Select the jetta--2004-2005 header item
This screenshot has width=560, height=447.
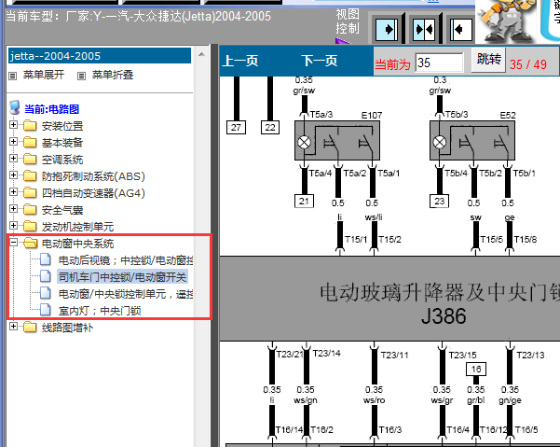click(x=100, y=56)
